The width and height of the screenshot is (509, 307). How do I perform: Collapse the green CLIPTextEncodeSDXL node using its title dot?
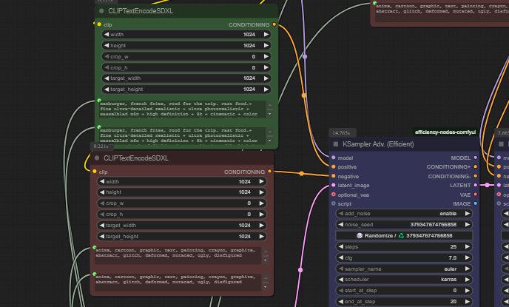coord(101,10)
